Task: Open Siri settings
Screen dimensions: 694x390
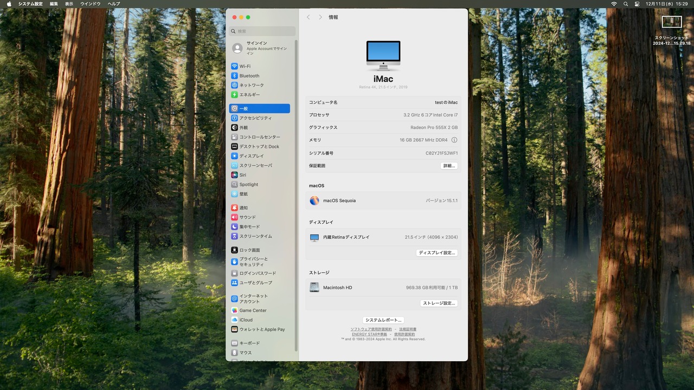Action: tap(260, 175)
